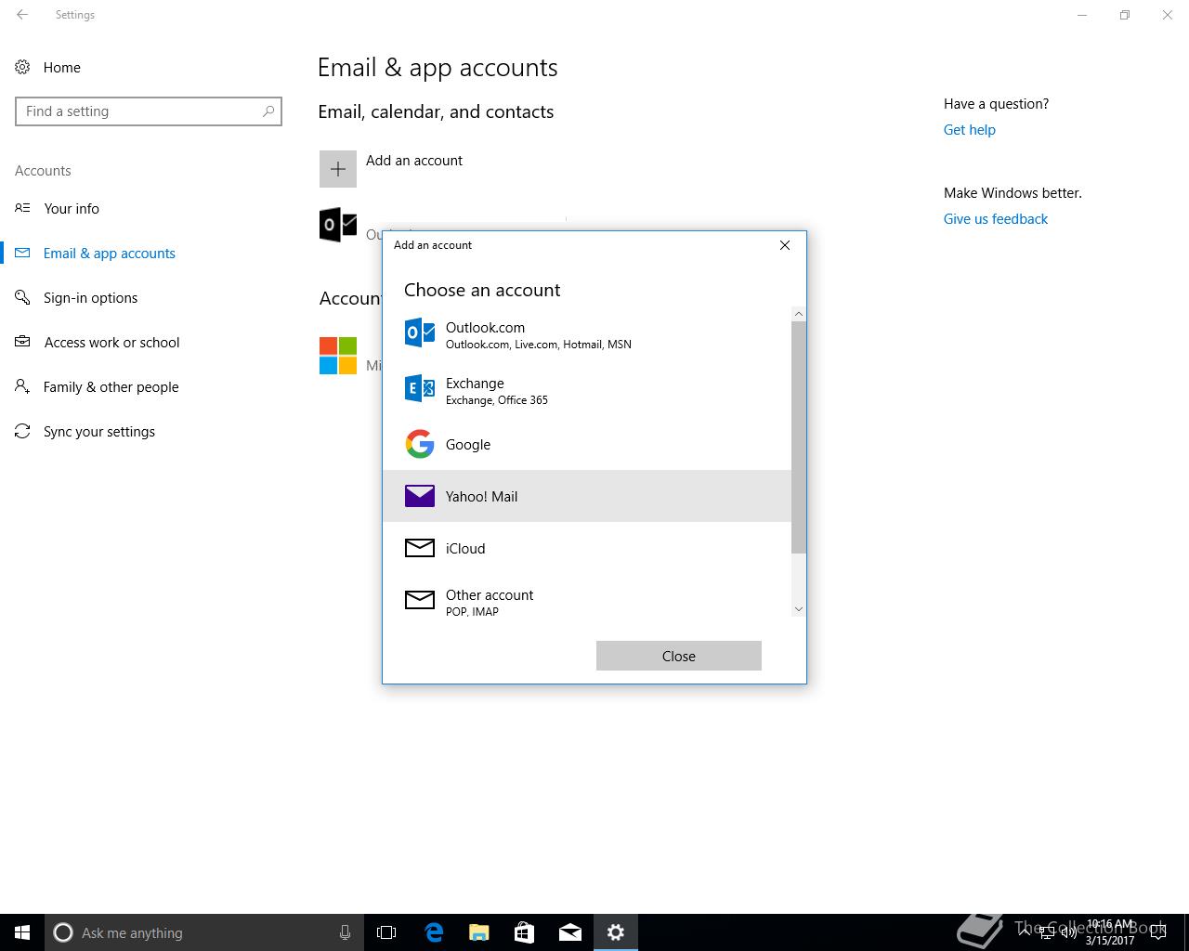The image size is (1189, 951).
Task: Click the Cortana microphone icon
Action: [345, 932]
